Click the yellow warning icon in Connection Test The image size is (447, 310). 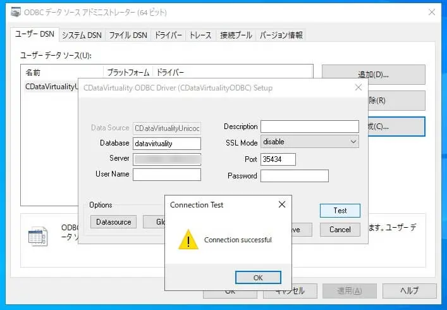[x=188, y=240]
